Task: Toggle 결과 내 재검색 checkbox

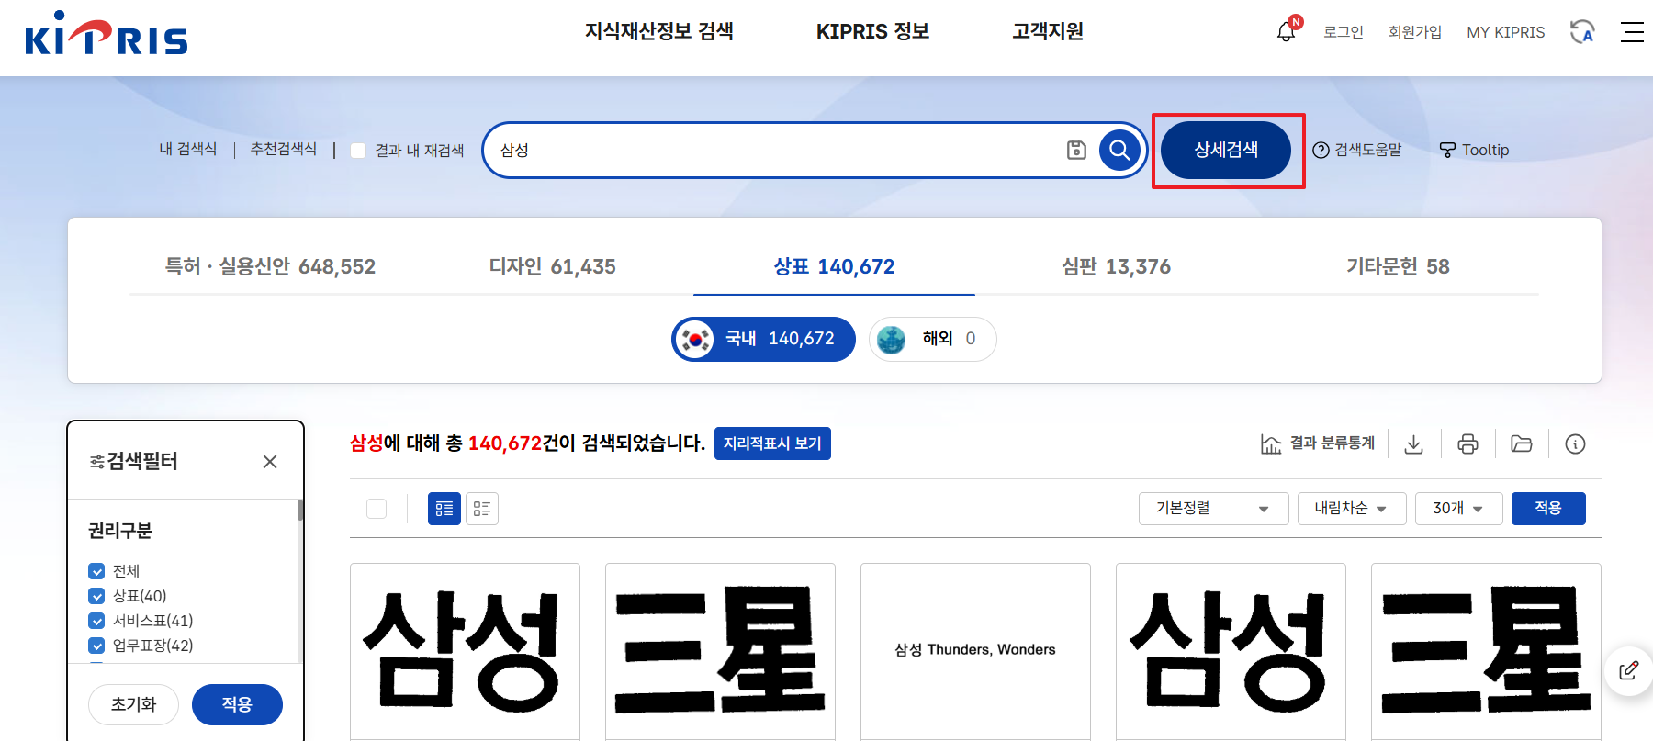Action: [358, 151]
